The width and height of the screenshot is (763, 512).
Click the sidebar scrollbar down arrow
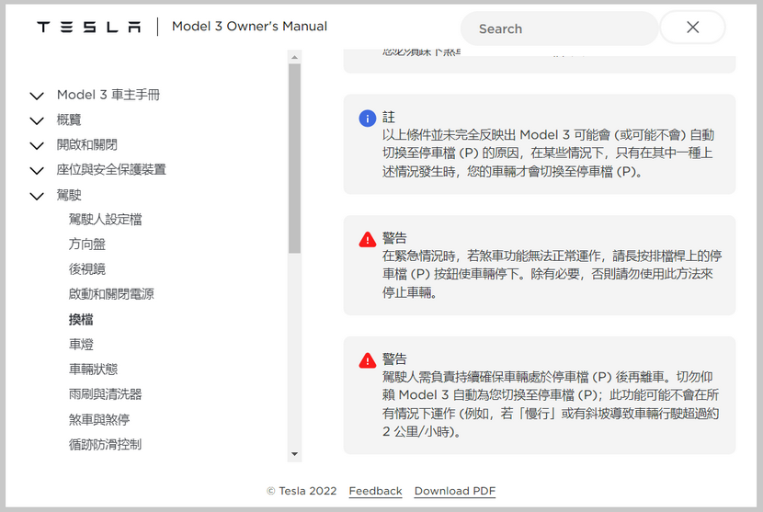click(294, 454)
